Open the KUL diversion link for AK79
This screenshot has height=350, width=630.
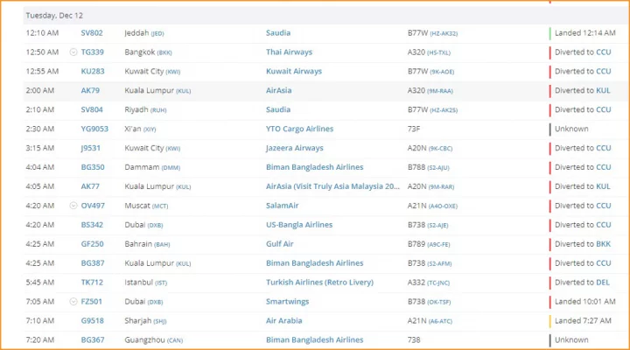point(603,91)
